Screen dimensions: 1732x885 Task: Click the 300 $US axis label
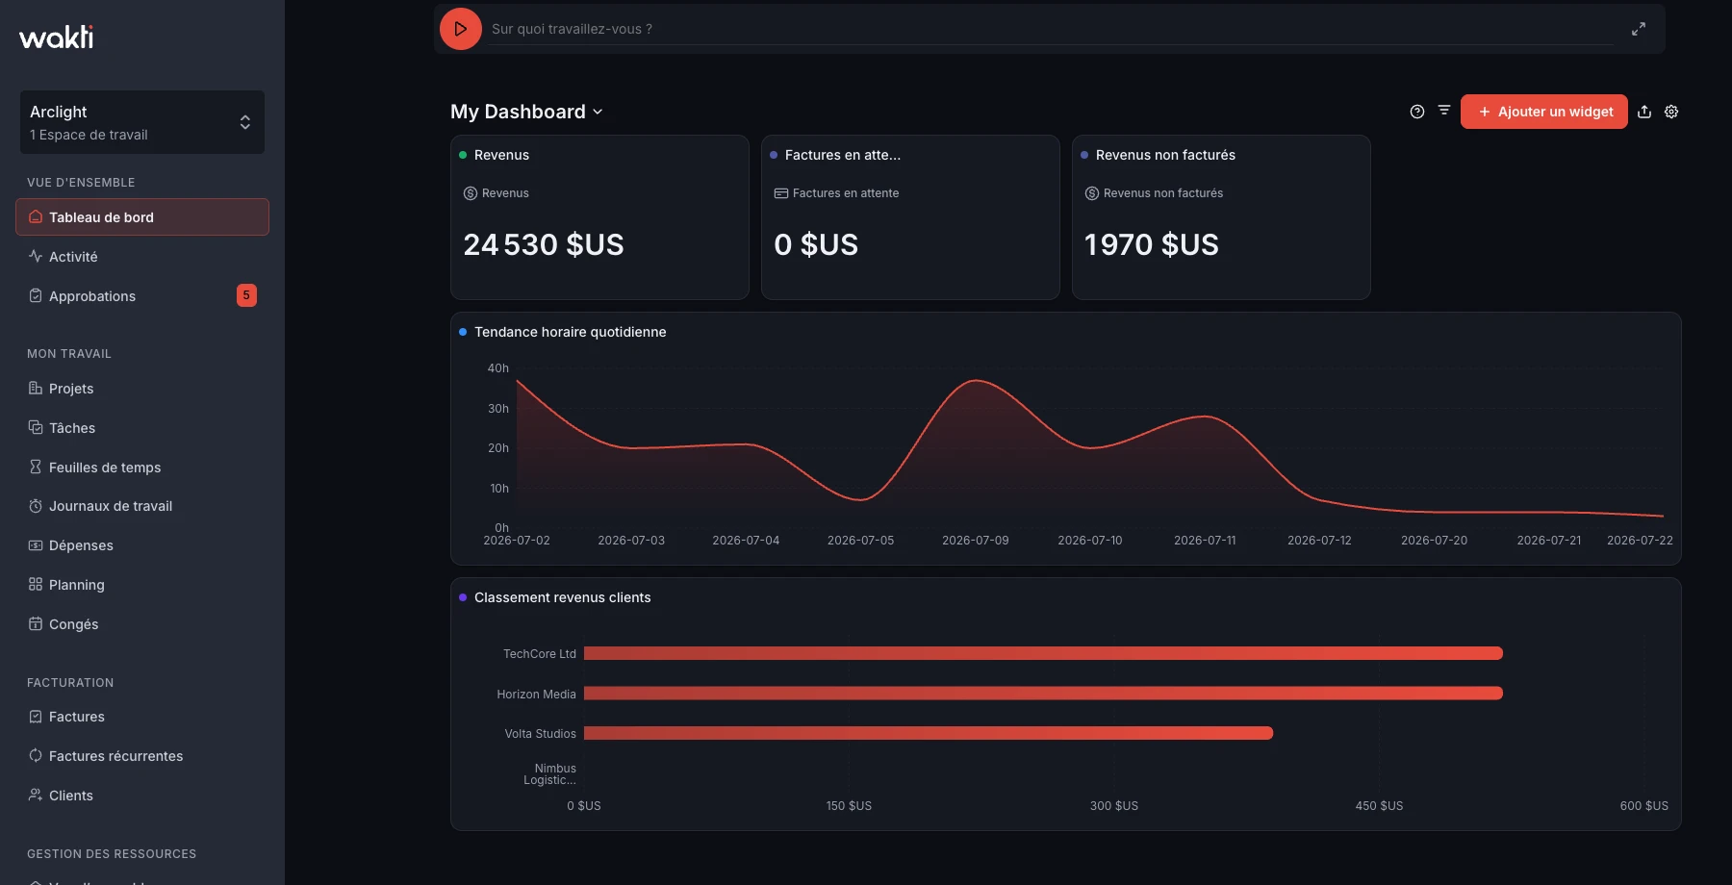(1114, 806)
